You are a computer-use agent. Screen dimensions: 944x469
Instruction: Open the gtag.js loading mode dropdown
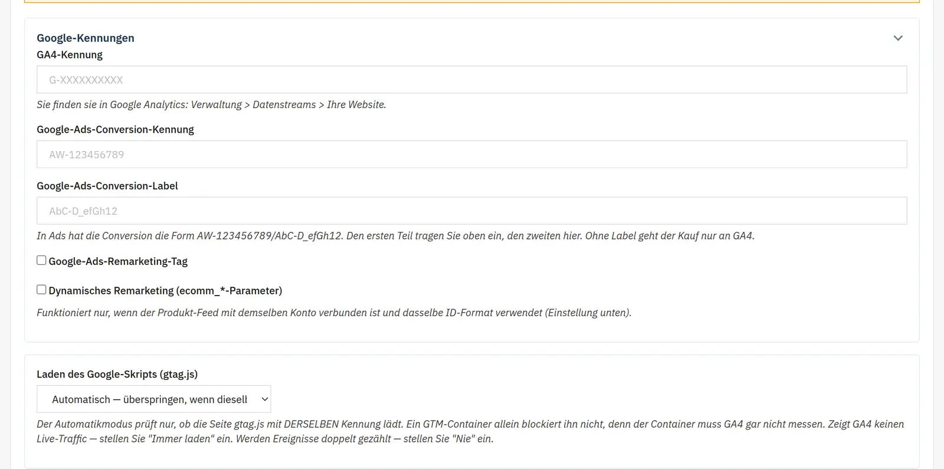tap(153, 399)
